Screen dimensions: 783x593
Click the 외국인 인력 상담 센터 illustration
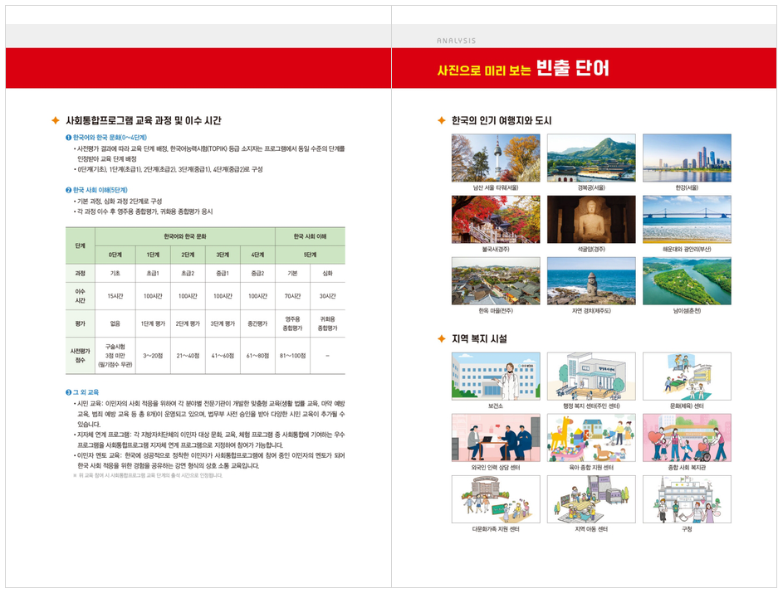[x=496, y=437]
